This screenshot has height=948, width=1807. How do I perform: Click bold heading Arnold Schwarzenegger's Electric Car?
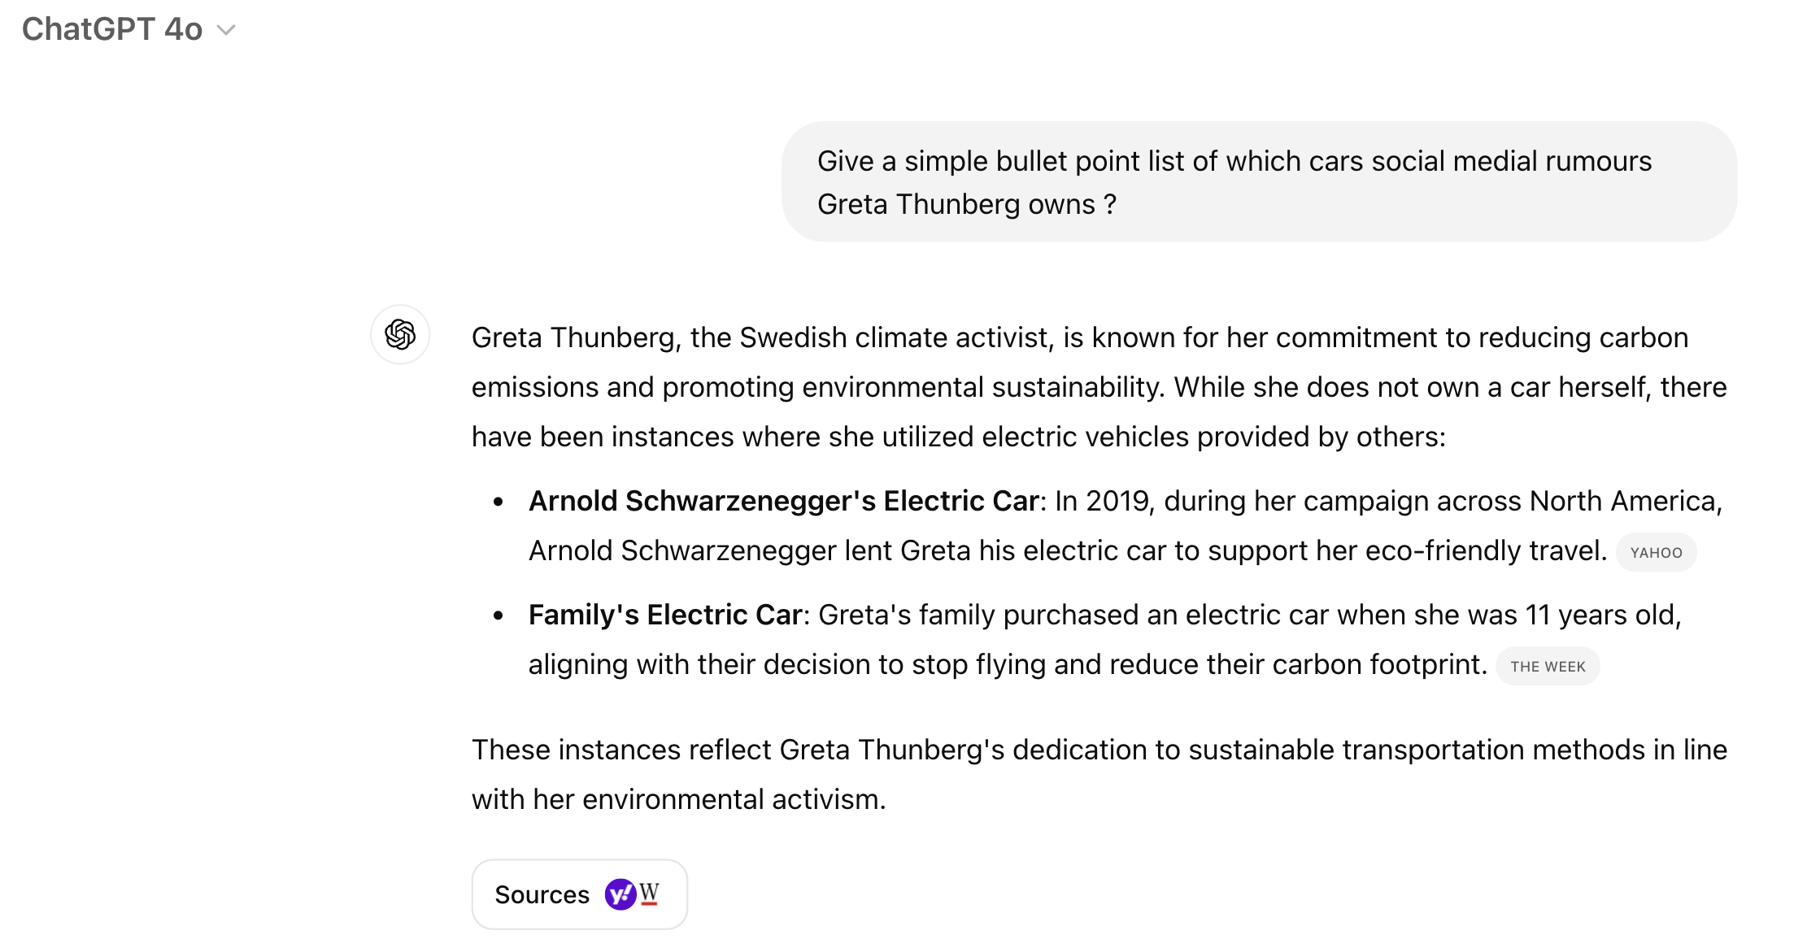click(x=783, y=501)
